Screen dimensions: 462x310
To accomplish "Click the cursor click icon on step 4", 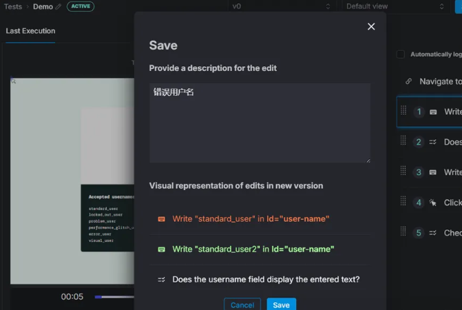I will coord(432,203).
